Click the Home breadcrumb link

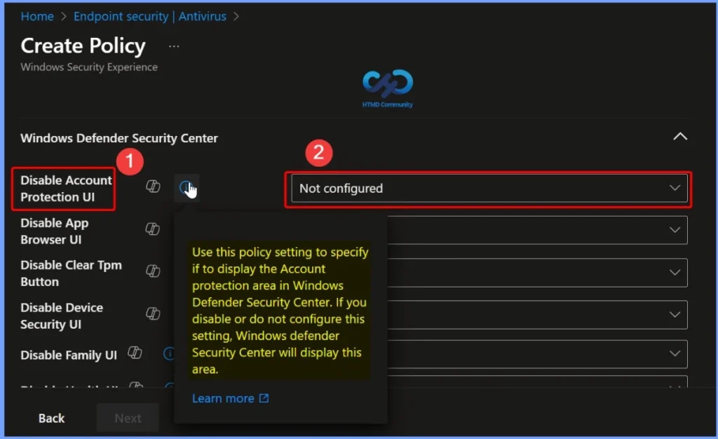pyautogui.click(x=37, y=16)
